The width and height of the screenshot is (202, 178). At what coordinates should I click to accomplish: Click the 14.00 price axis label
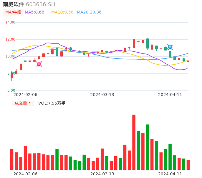pos(10,22)
